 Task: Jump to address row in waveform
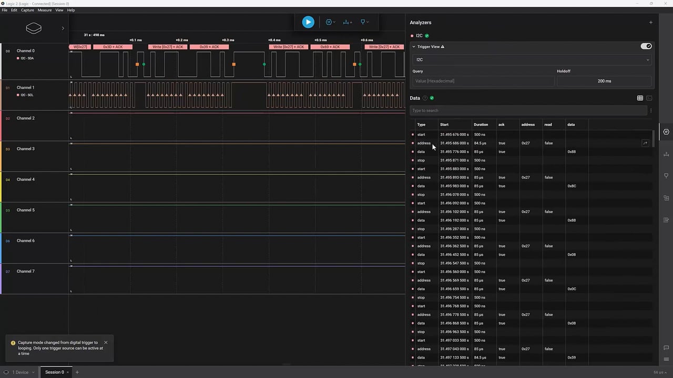pos(645,143)
